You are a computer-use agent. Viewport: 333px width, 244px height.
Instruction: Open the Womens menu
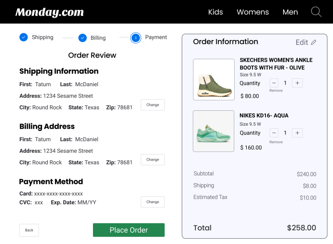(253, 12)
